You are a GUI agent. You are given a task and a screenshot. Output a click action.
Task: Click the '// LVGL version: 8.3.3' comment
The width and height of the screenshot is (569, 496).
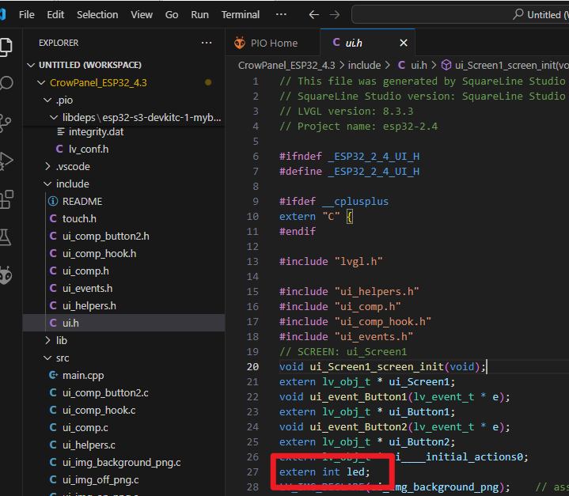pos(346,111)
